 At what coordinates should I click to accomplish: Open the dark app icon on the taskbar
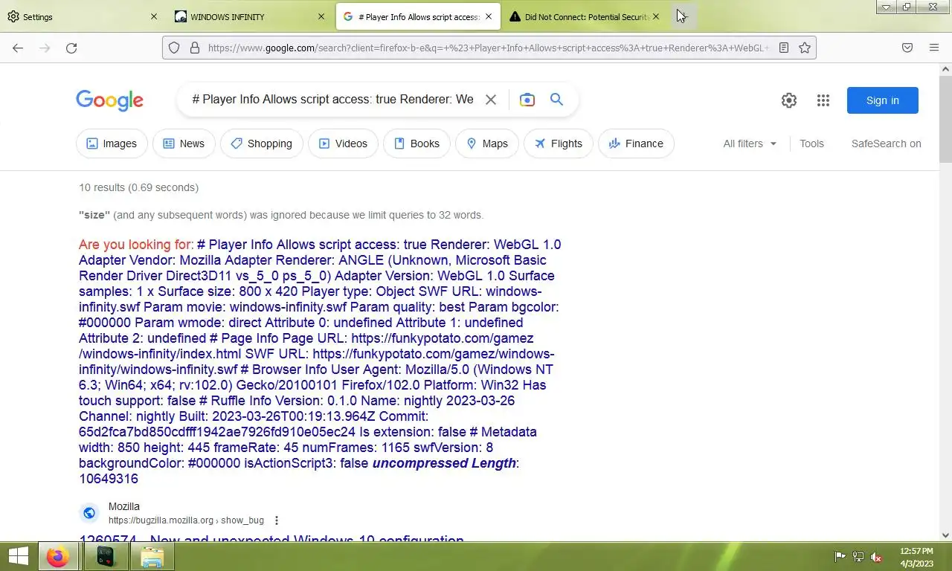tap(106, 557)
